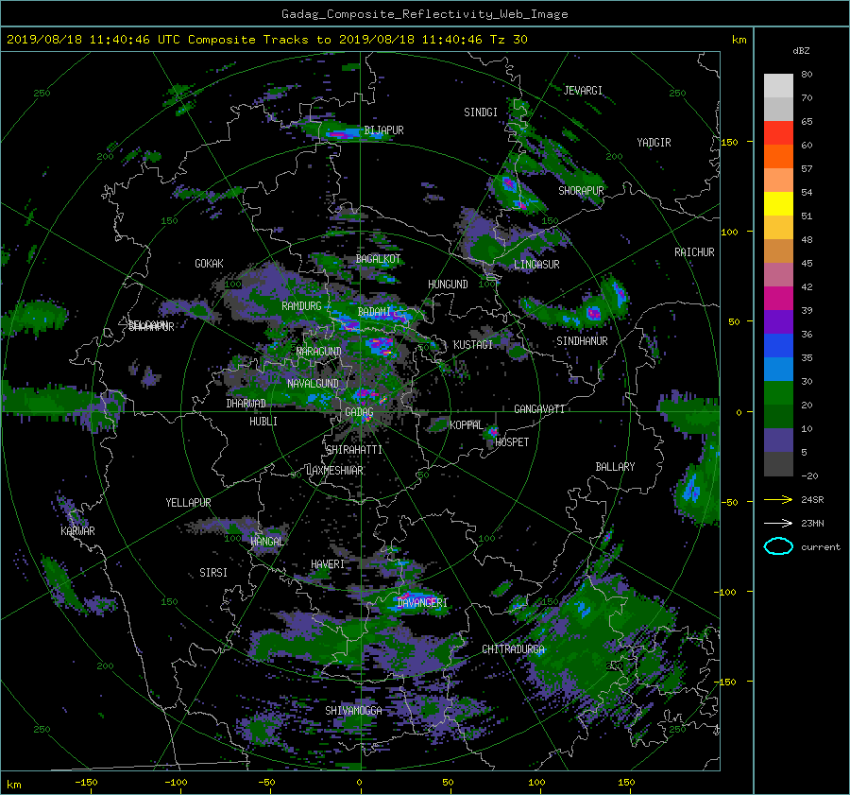Click the YADGIR label
This screenshot has height=795, width=850.
click(654, 143)
